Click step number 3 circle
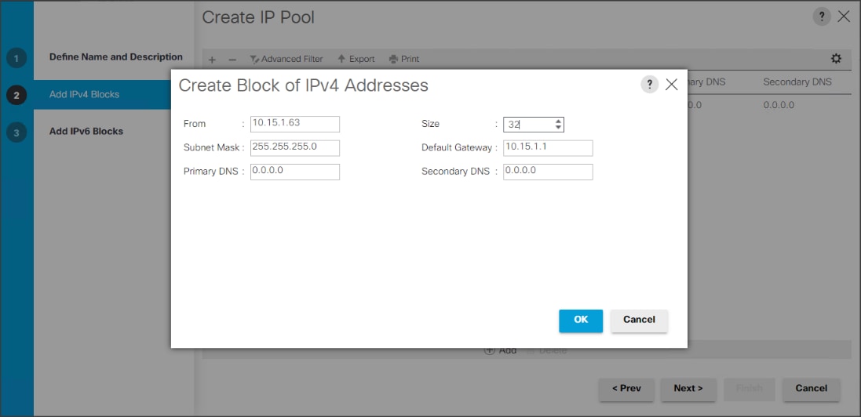Screen dimensions: 861x417 [x=16, y=132]
